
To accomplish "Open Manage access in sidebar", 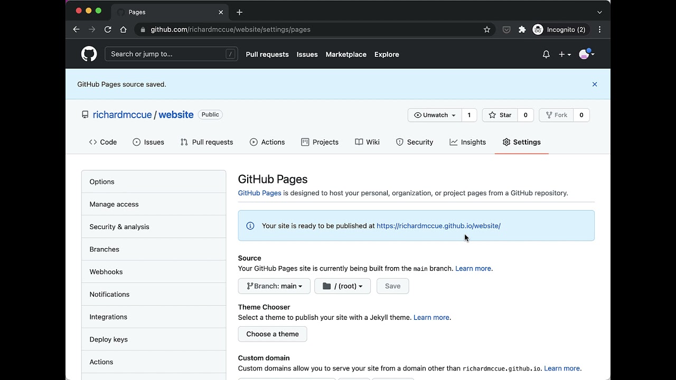I will point(154,204).
